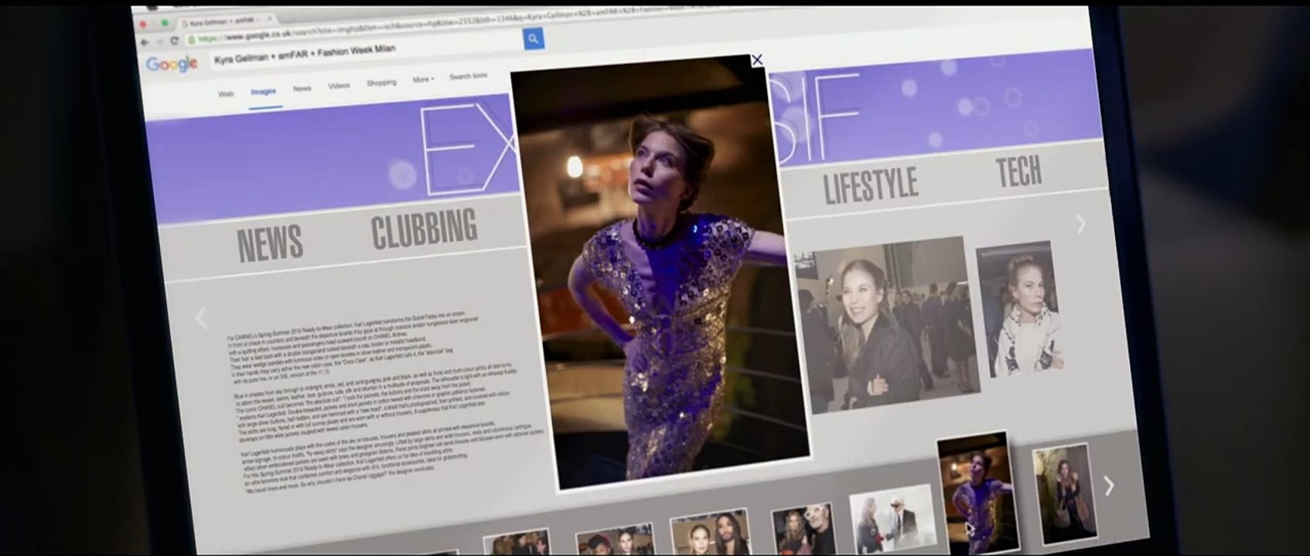Screen dimensions: 1310x556
Task: Close the enlarged photo with the X
Action: (x=757, y=59)
